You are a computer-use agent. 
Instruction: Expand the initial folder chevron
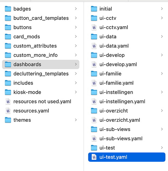coord(162,9)
